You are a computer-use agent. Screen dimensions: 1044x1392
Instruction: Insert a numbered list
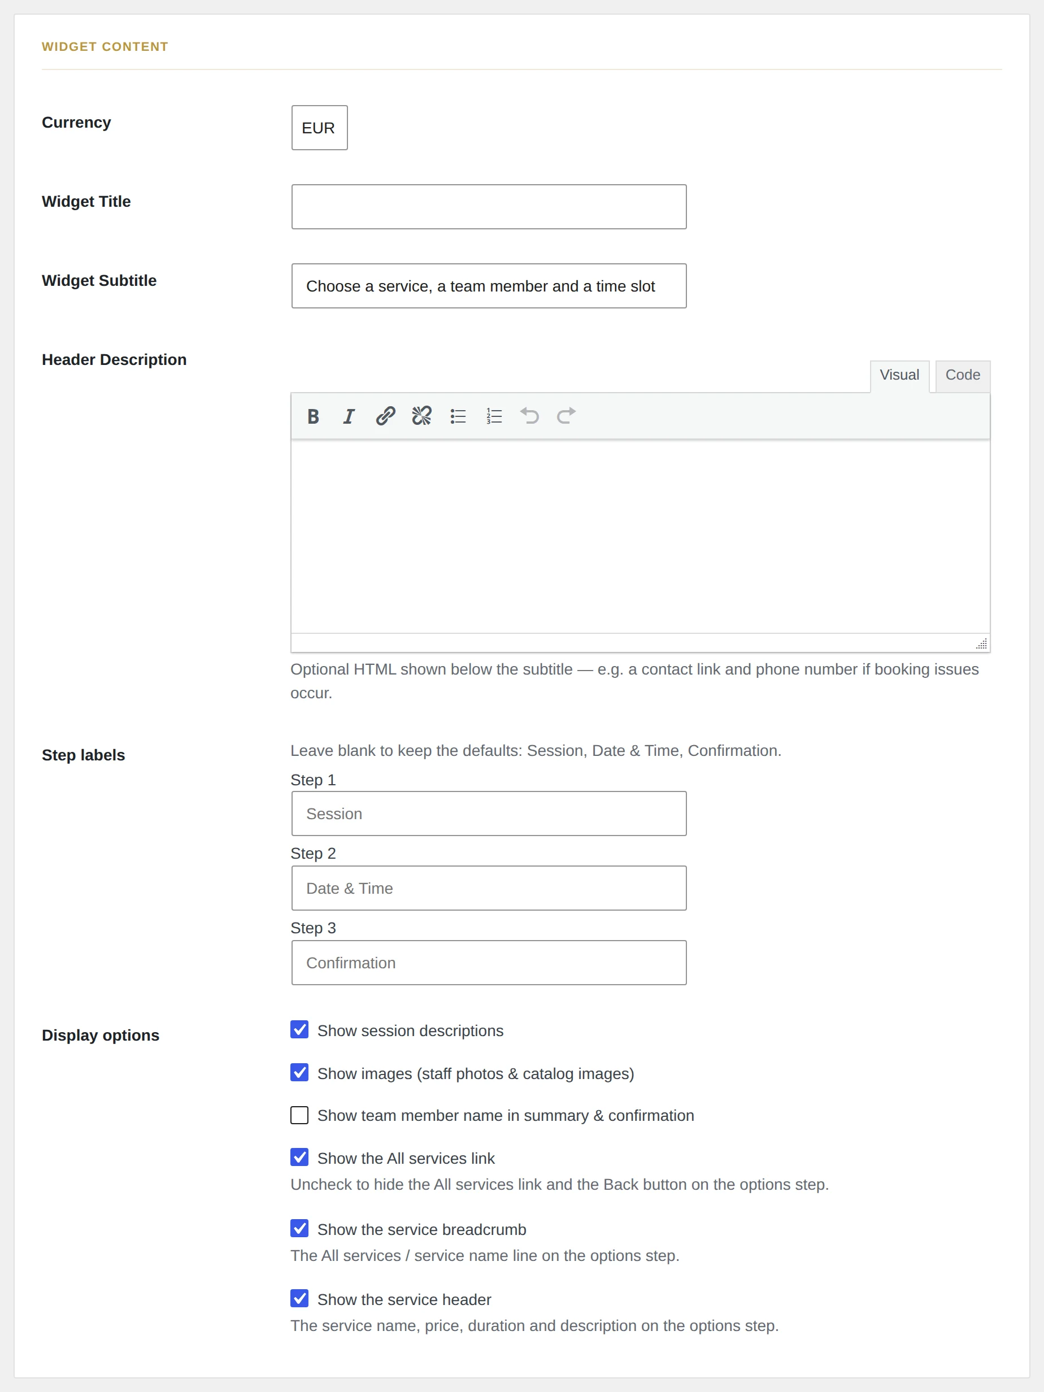(494, 416)
